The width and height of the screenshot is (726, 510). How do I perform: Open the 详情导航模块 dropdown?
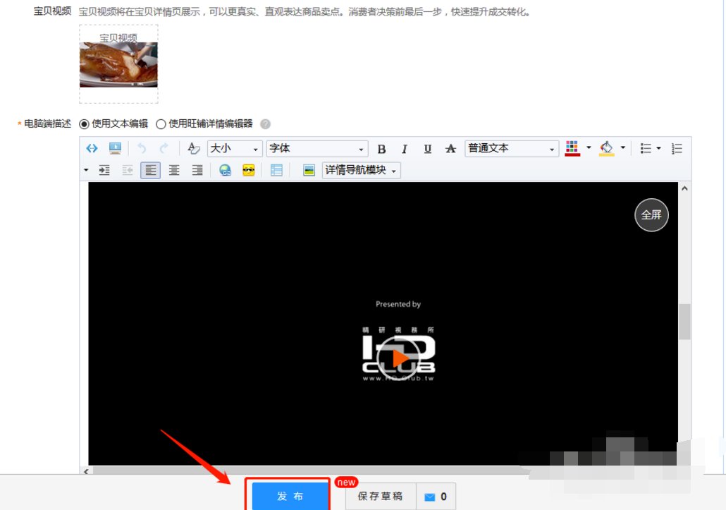(x=361, y=170)
